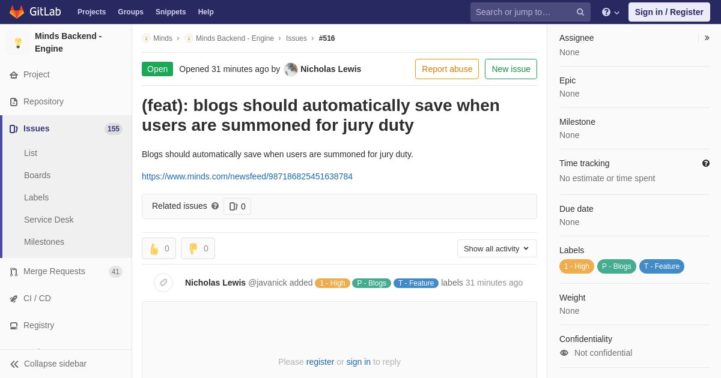Click P - Blogs label in activity note

(x=371, y=283)
